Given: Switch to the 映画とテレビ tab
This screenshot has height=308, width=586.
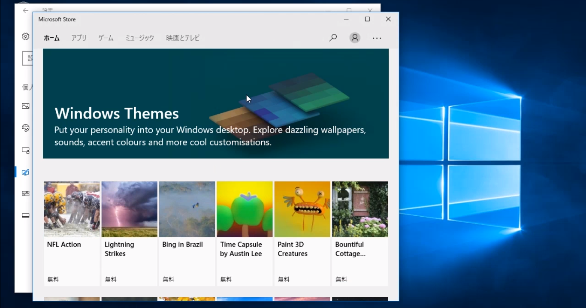Looking at the screenshot, I should pyautogui.click(x=183, y=38).
